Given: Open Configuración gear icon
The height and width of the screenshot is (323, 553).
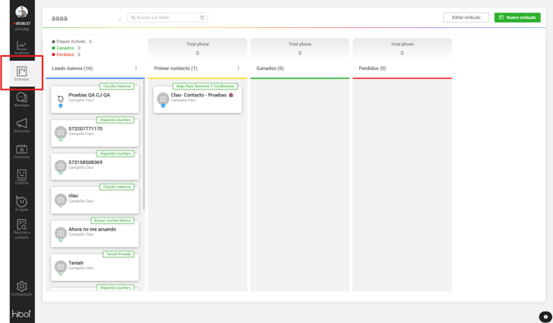Looking at the screenshot, I should coord(21,288).
